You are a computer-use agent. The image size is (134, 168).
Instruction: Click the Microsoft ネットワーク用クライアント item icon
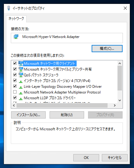(x=21, y=63)
